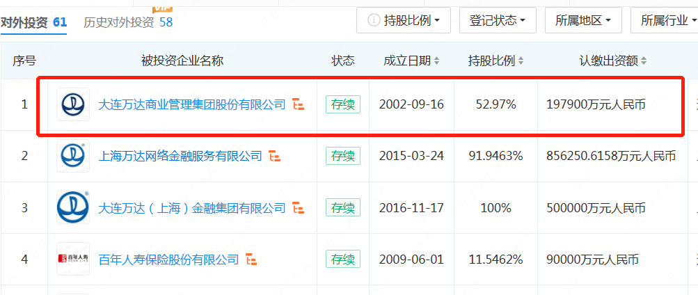Open company 大连万达商业管理集团股份有限公司
This screenshot has width=698, height=295.
tap(192, 105)
